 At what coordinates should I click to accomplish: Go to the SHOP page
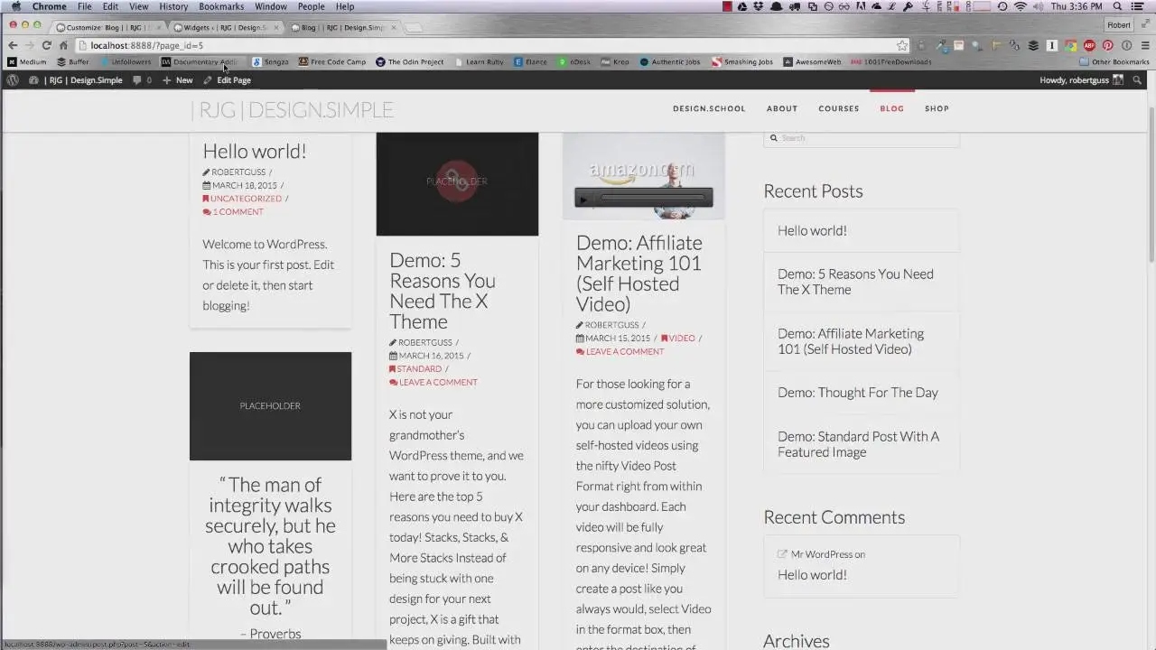[937, 108]
